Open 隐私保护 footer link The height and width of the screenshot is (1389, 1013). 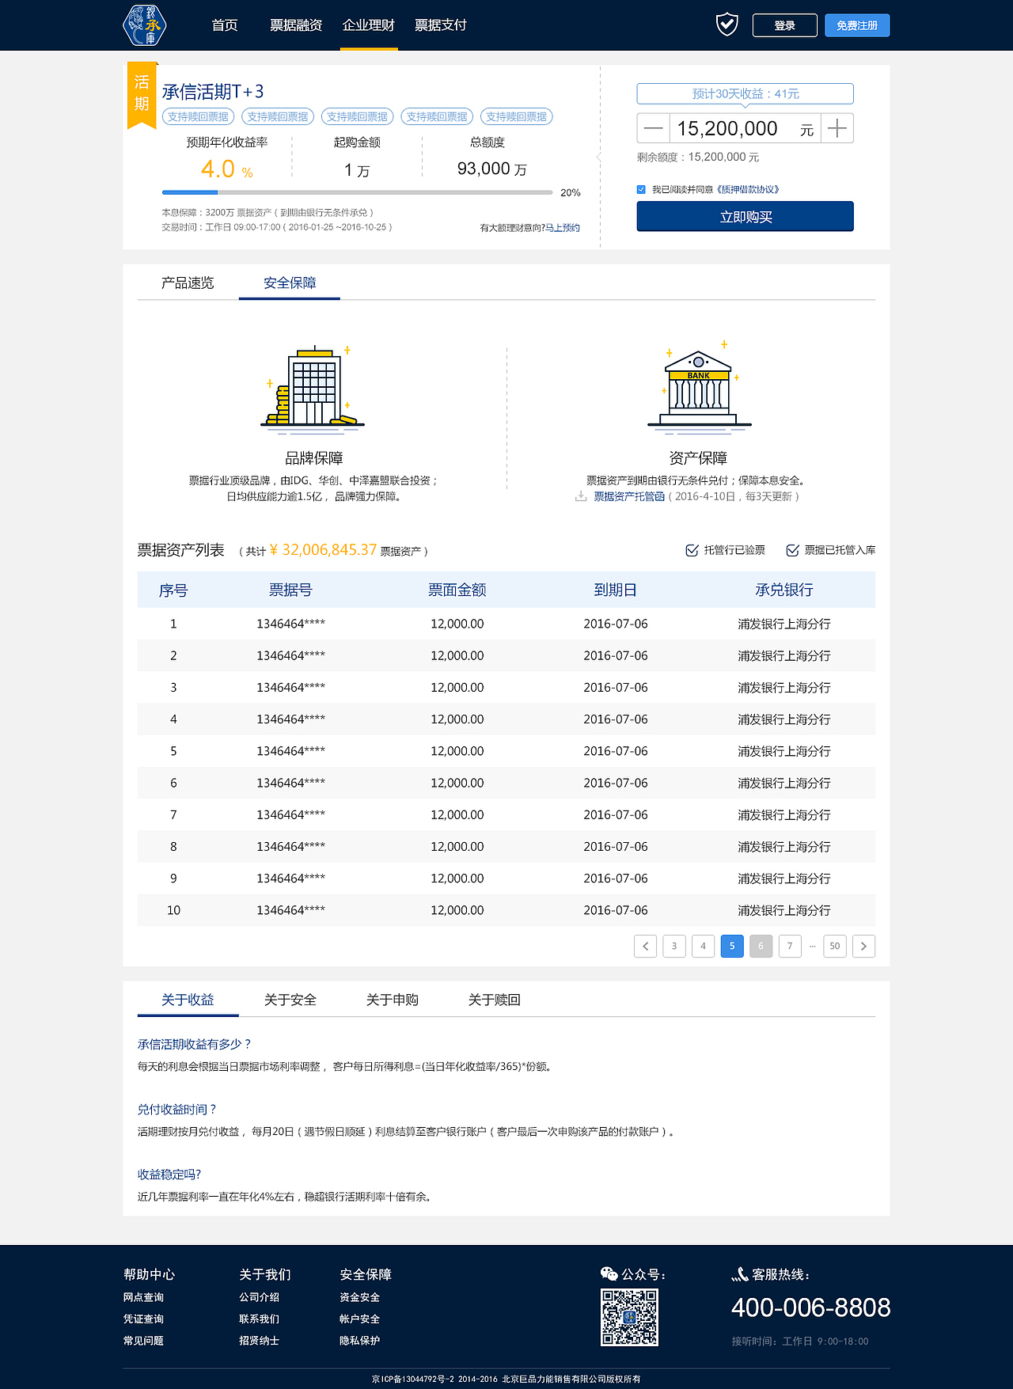(360, 1341)
